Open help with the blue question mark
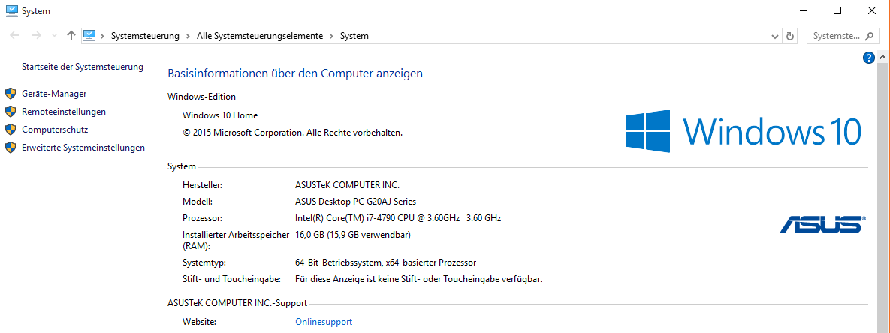The height and width of the screenshot is (333, 890). click(869, 58)
